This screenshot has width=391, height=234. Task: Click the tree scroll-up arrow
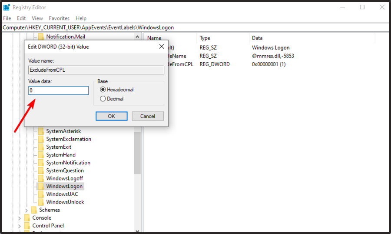point(137,37)
